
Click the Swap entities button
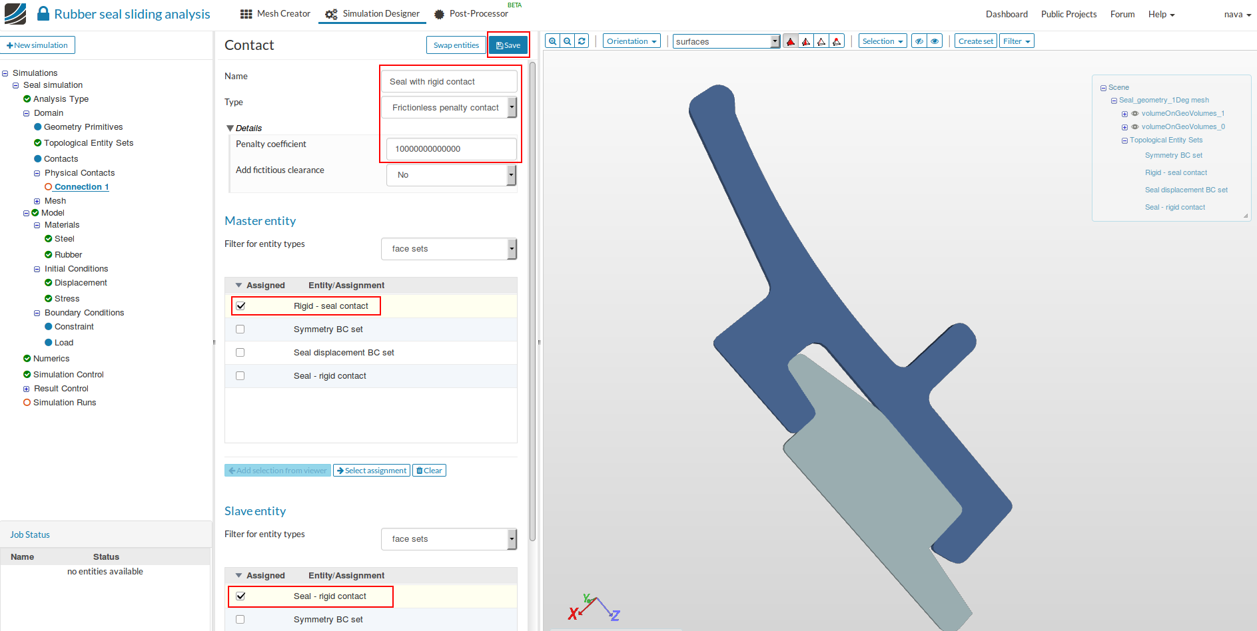coord(456,45)
